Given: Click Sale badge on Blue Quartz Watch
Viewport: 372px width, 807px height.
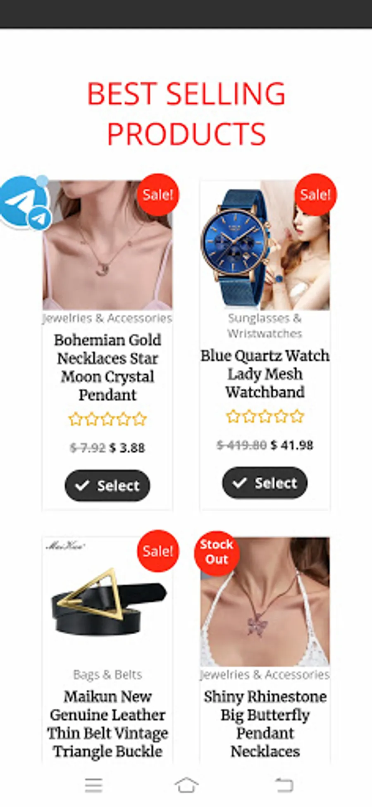Looking at the screenshot, I should click(315, 195).
